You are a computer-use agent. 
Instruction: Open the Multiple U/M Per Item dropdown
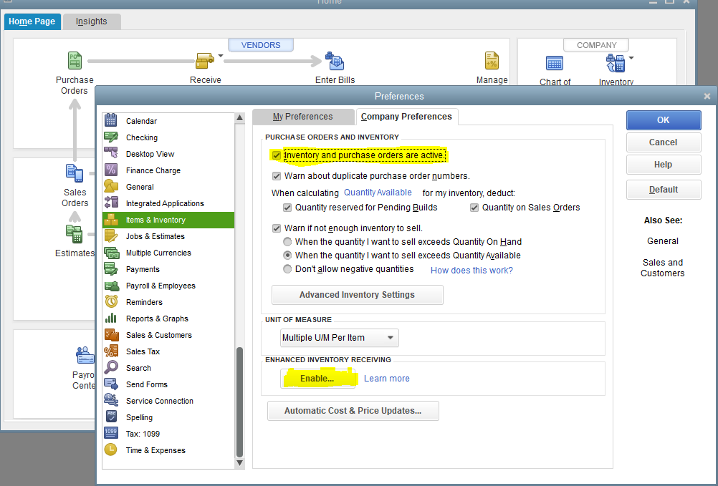click(x=340, y=338)
